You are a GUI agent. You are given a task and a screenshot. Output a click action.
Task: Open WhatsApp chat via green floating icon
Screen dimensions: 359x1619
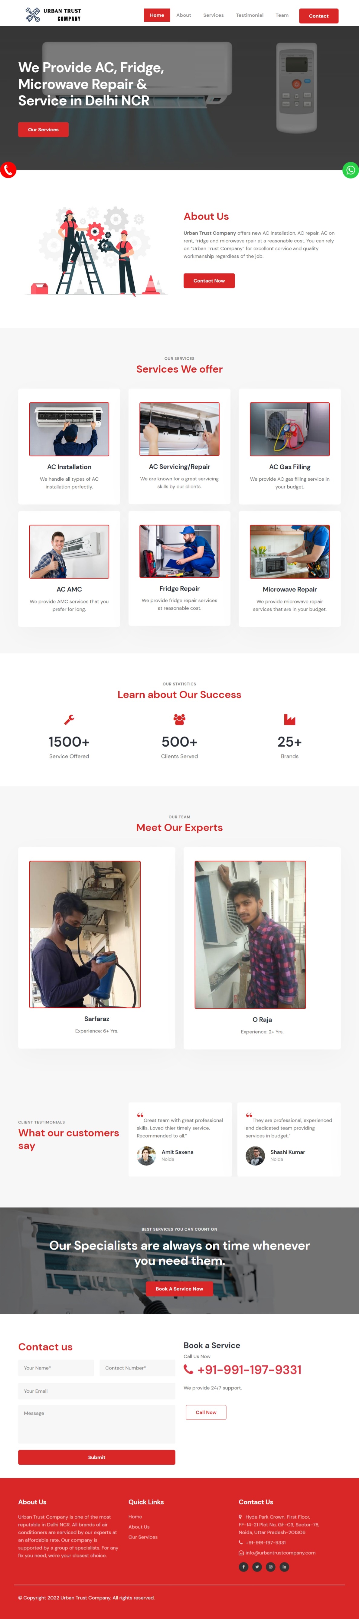point(351,170)
